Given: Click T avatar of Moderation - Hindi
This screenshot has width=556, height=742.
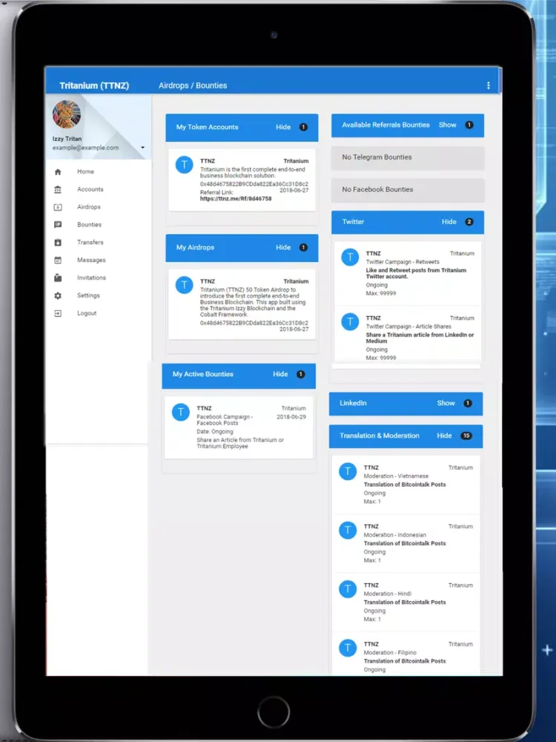Looking at the screenshot, I should pos(348,588).
